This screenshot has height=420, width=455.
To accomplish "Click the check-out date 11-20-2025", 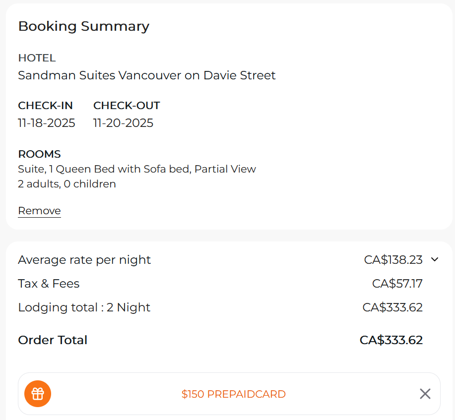I will click(123, 123).
